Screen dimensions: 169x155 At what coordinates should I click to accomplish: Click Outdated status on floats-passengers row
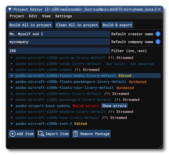138,82
